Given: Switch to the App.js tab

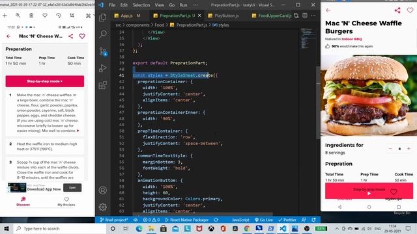Looking at the screenshot, I should click(x=128, y=16).
